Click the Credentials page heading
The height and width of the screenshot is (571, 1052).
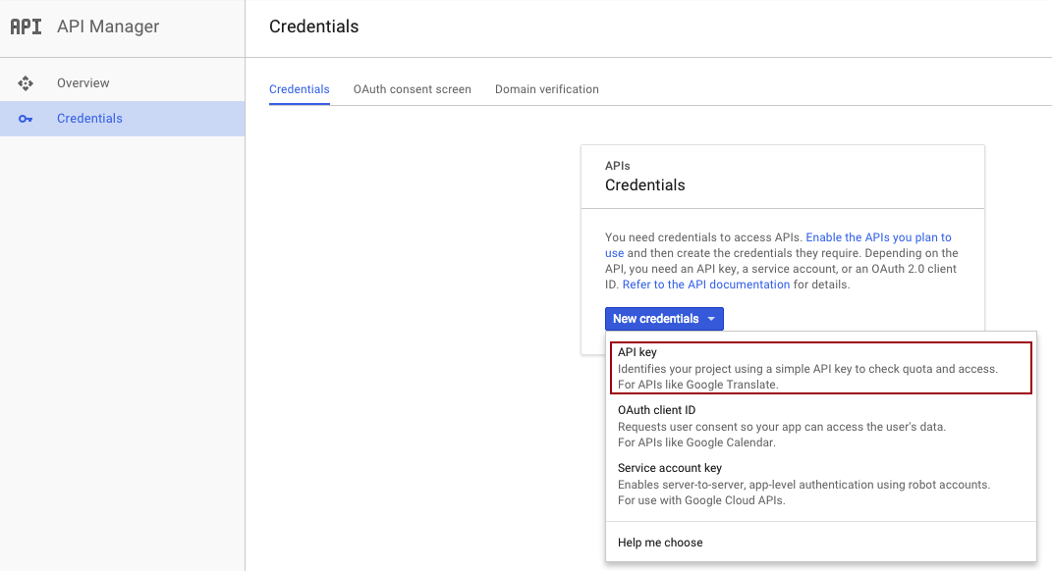tap(314, 26)
